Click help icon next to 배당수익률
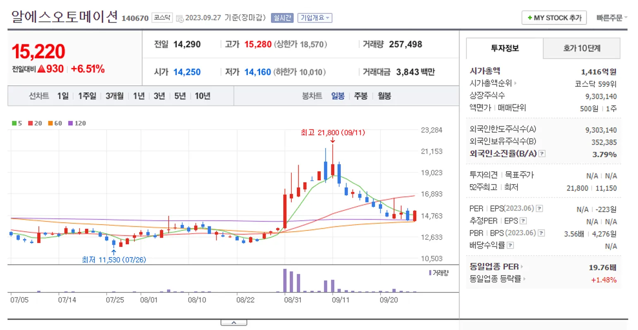 511,246
